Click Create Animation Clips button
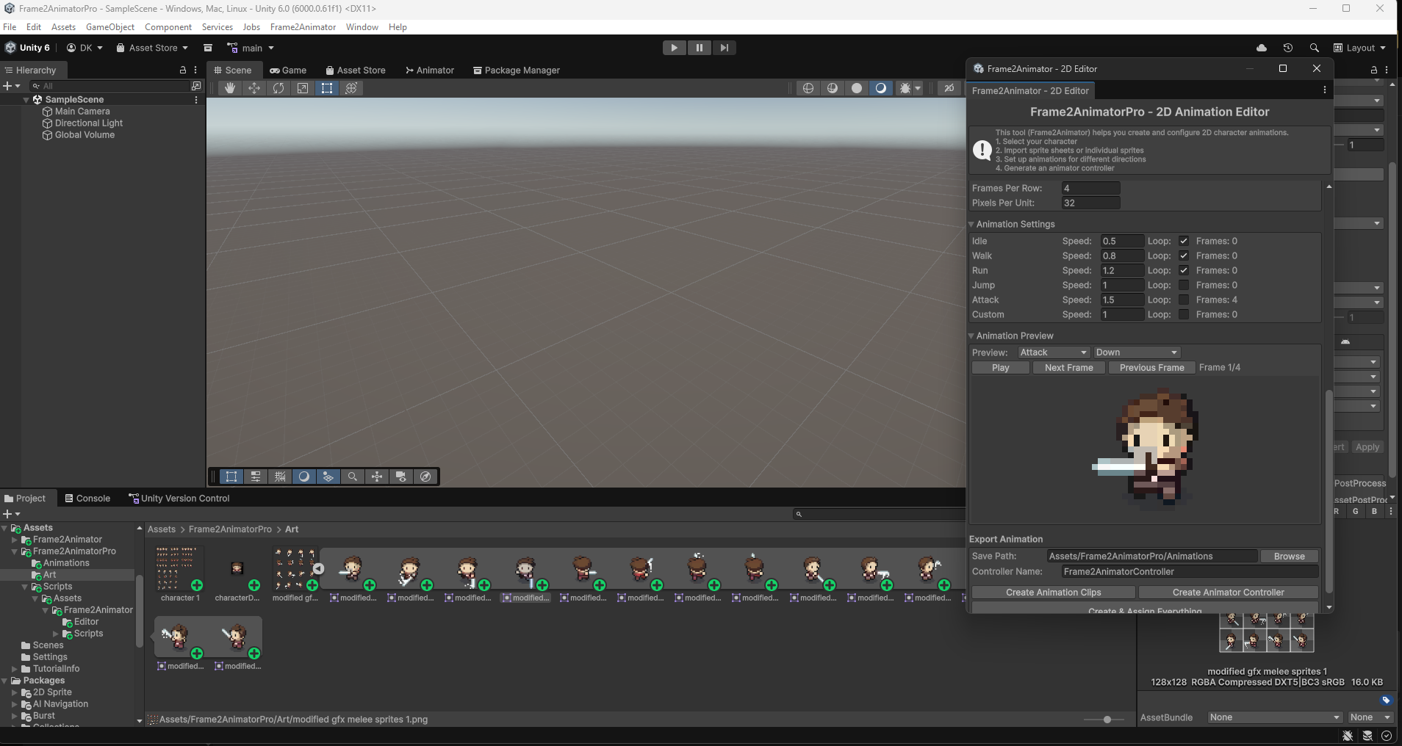Screen dimensions: 1402x746 pos(1053,593)
